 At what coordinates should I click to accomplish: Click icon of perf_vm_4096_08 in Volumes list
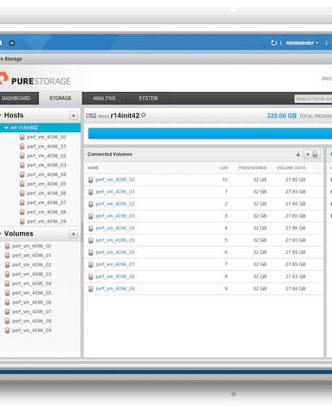tap(8, 321)
